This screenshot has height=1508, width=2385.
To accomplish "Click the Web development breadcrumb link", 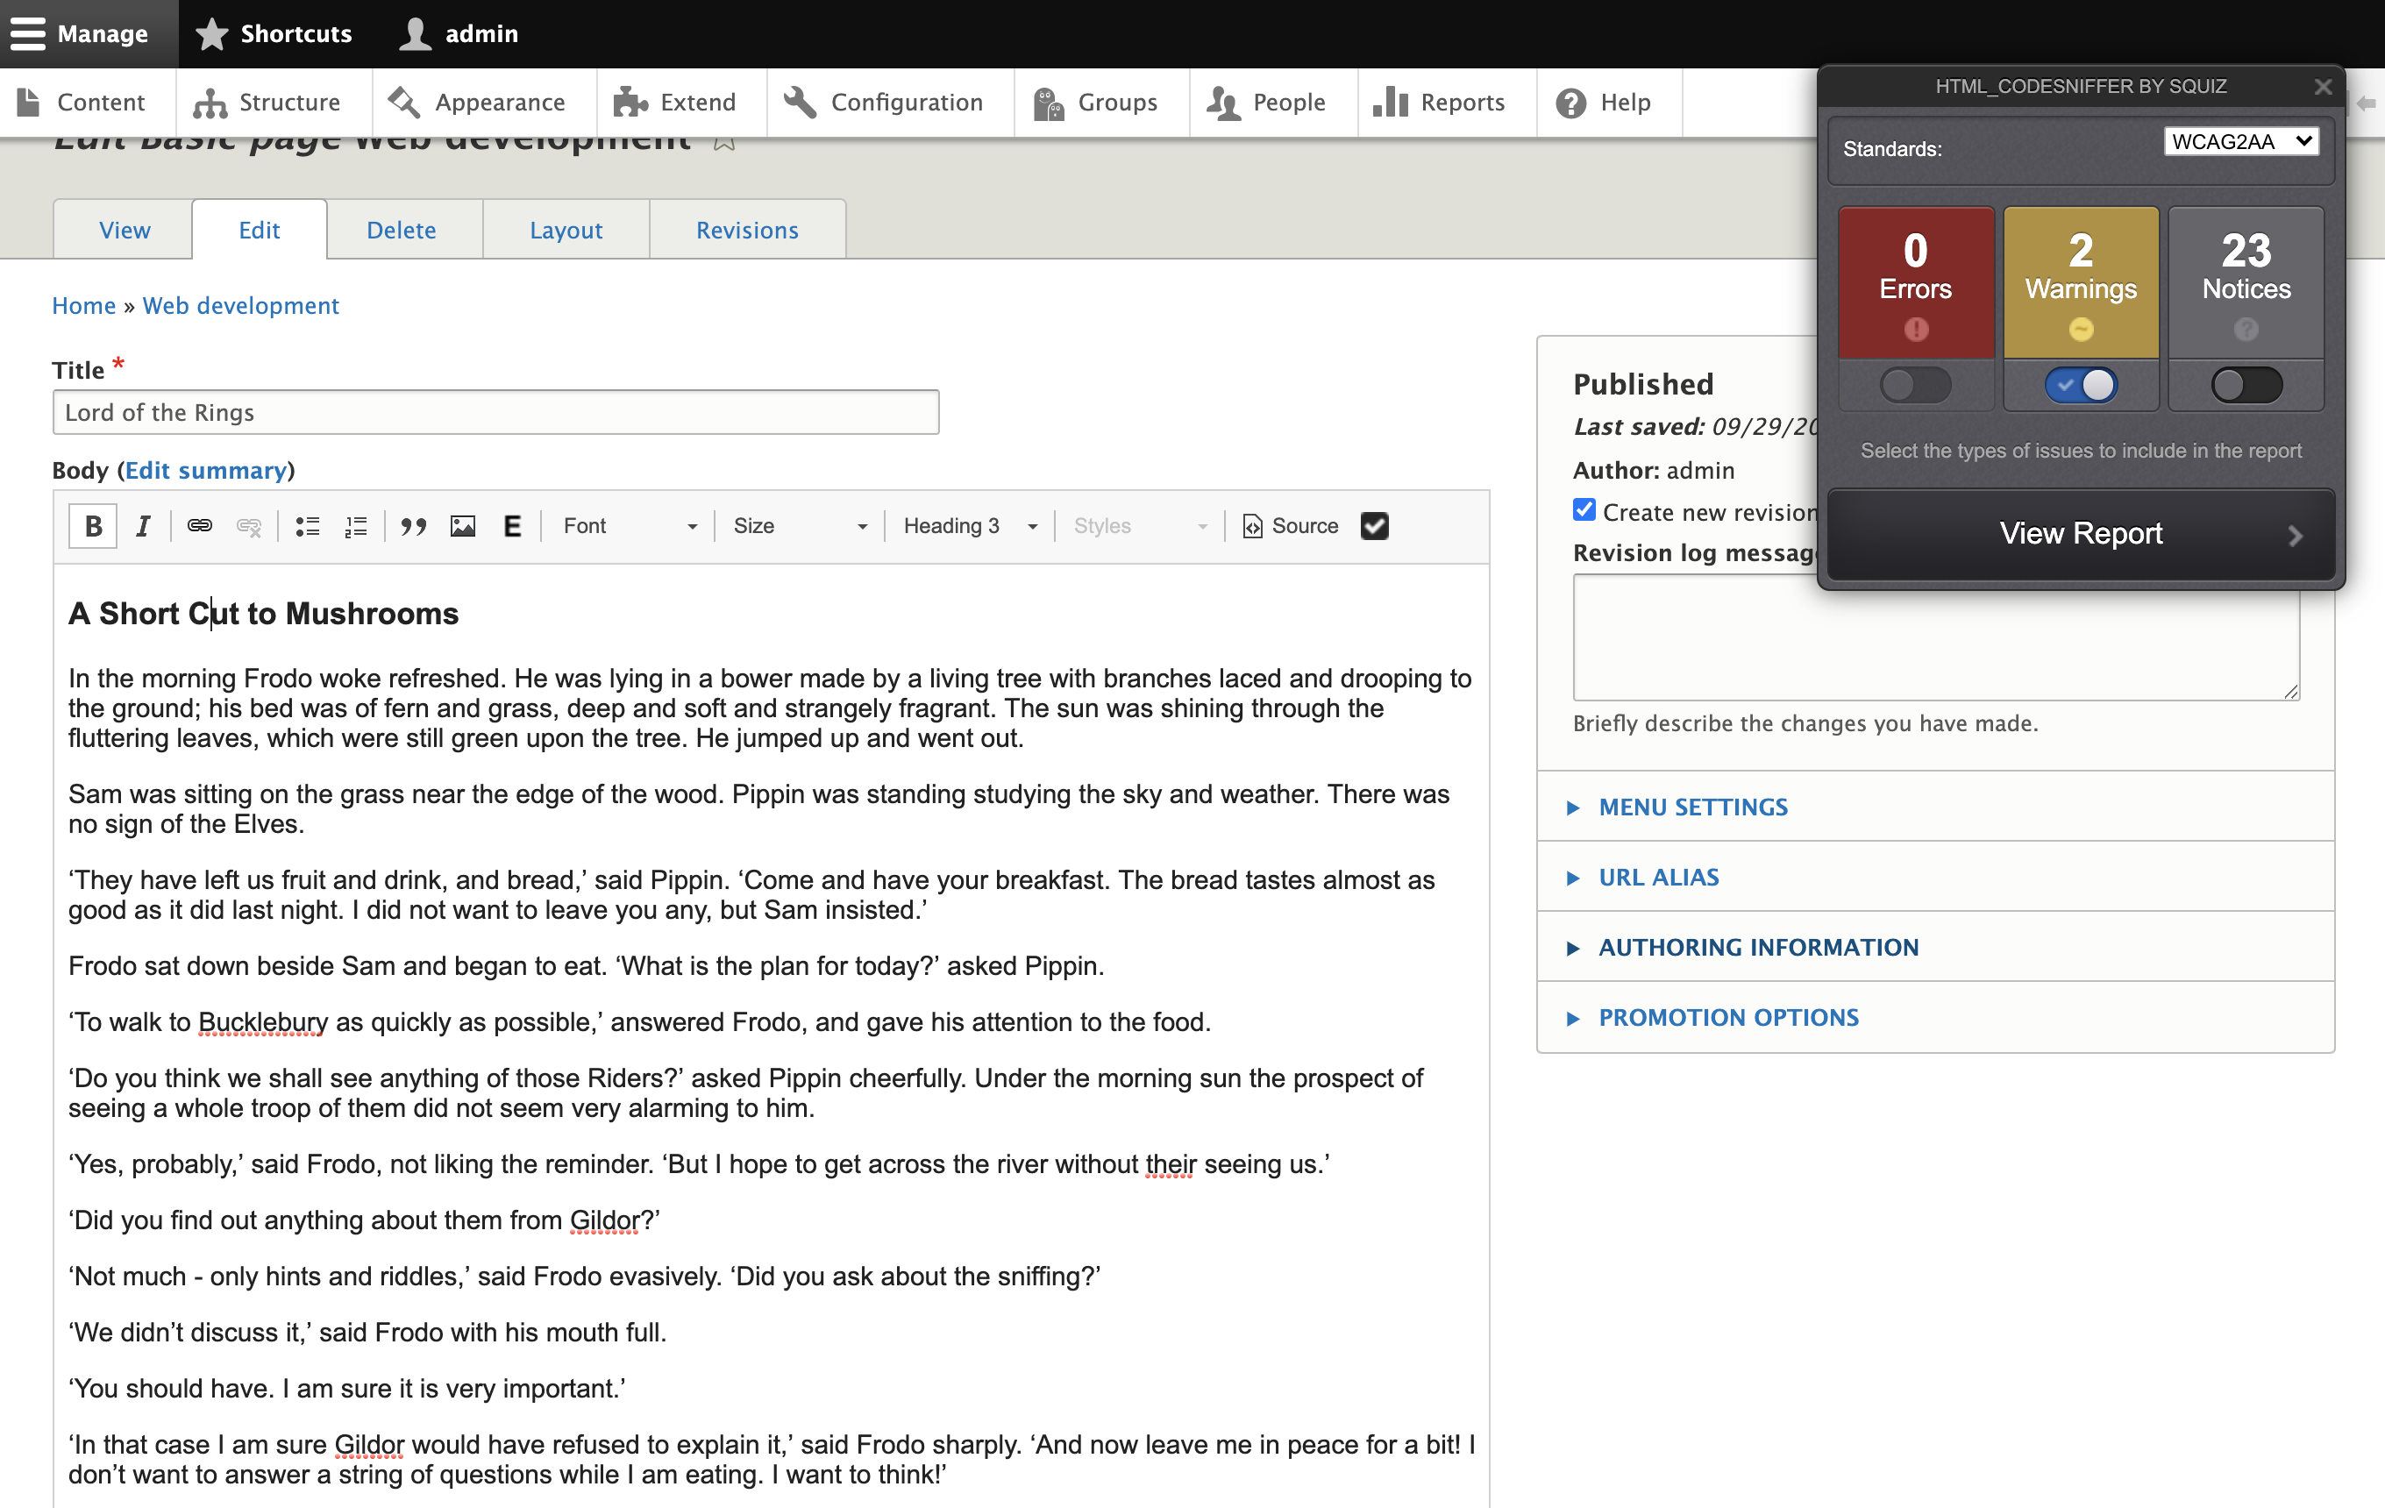I will click(x=240, y=306).
